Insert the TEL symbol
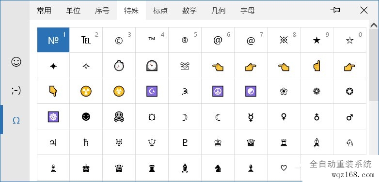Image resolution: width=379 pixels, height=182 pixels. [x=86, y=40]
